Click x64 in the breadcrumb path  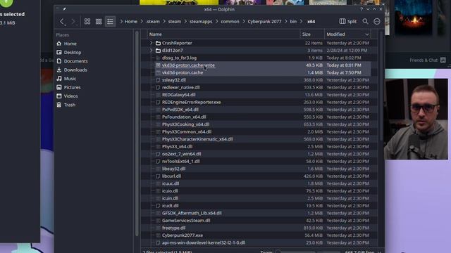tap(311, 22)
